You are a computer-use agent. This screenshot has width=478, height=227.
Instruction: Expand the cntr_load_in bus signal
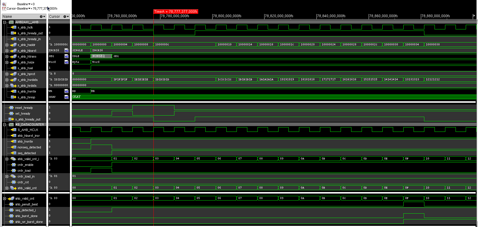tap(7, 176)
